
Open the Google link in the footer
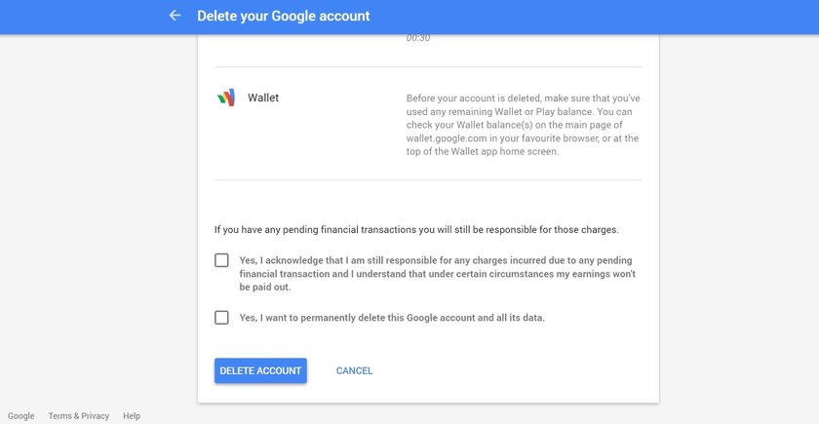pos(21,416)
